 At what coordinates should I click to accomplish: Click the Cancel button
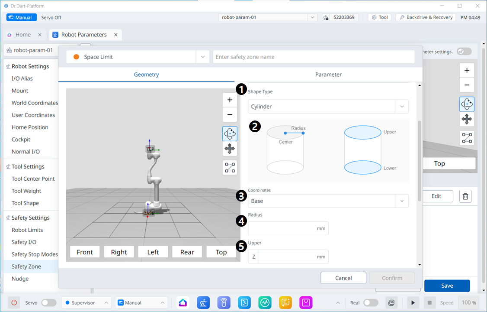tap(343, 278)
